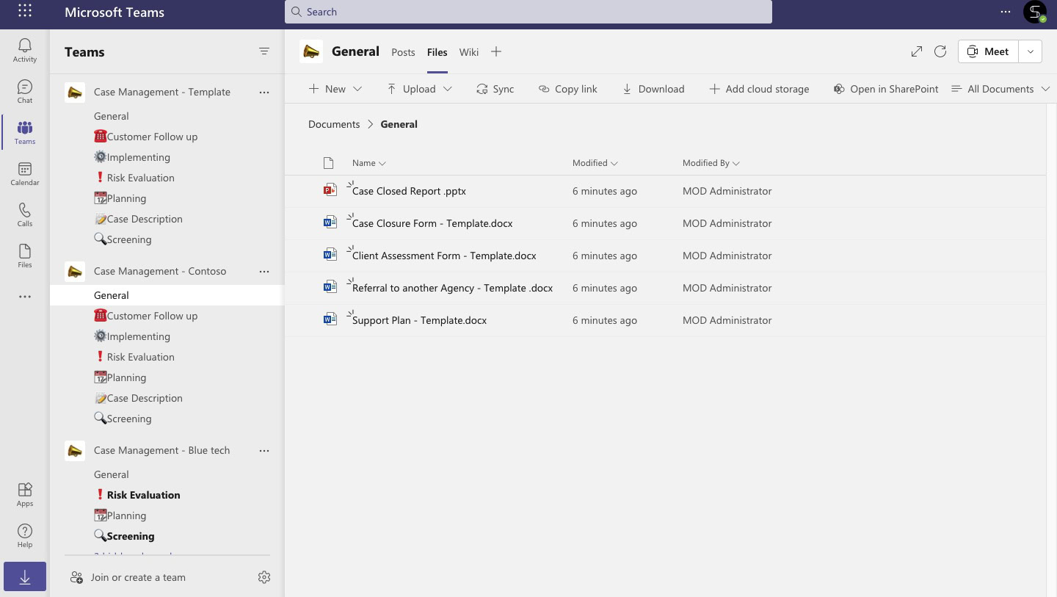This screenshot has width=1057, height=597.
Task: Switch to the Wiki tab
Action: click(x=469, y=52)
